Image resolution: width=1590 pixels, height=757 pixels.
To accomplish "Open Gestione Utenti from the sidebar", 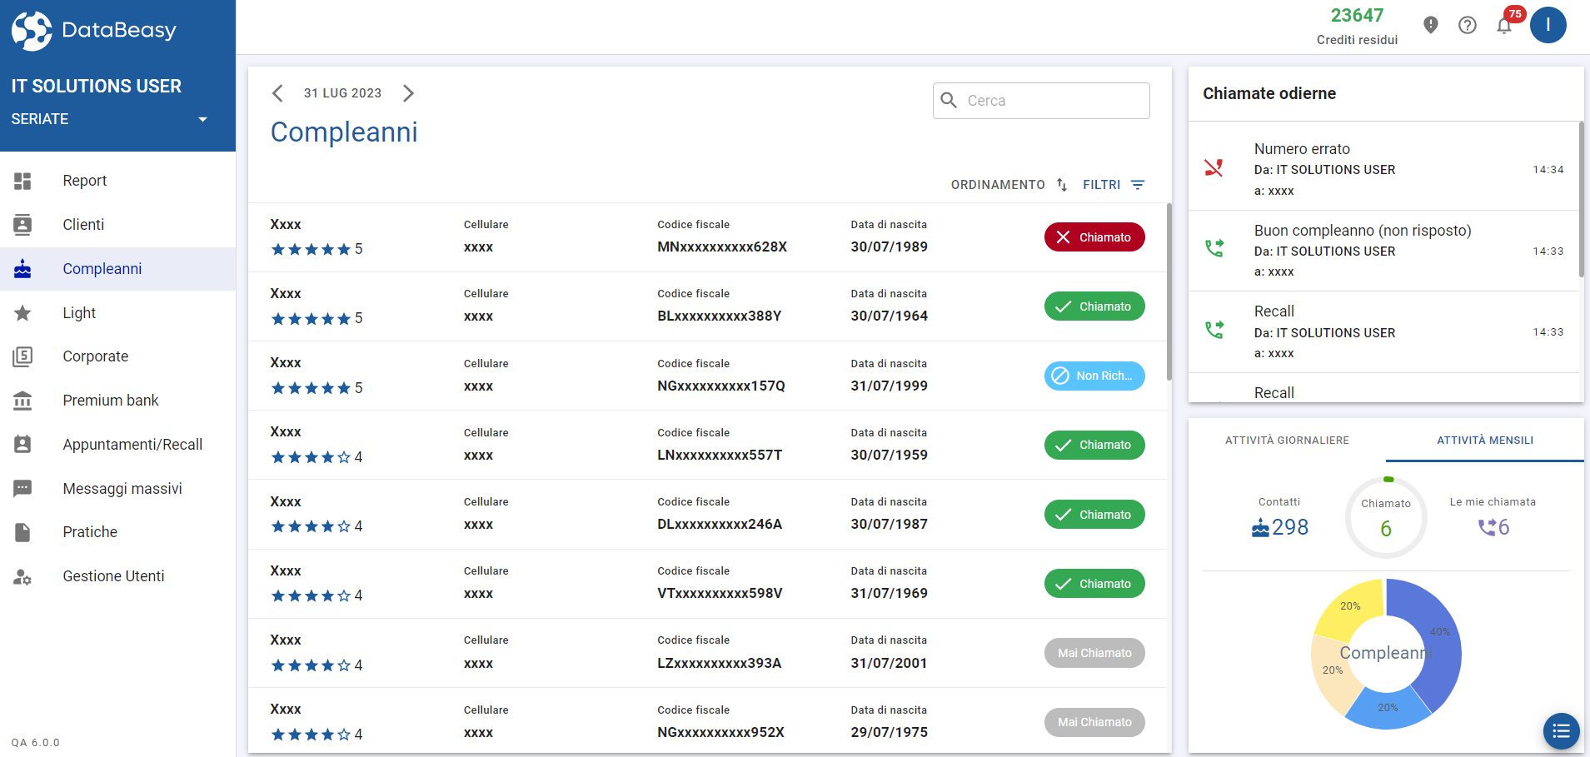I will [113, 576].
